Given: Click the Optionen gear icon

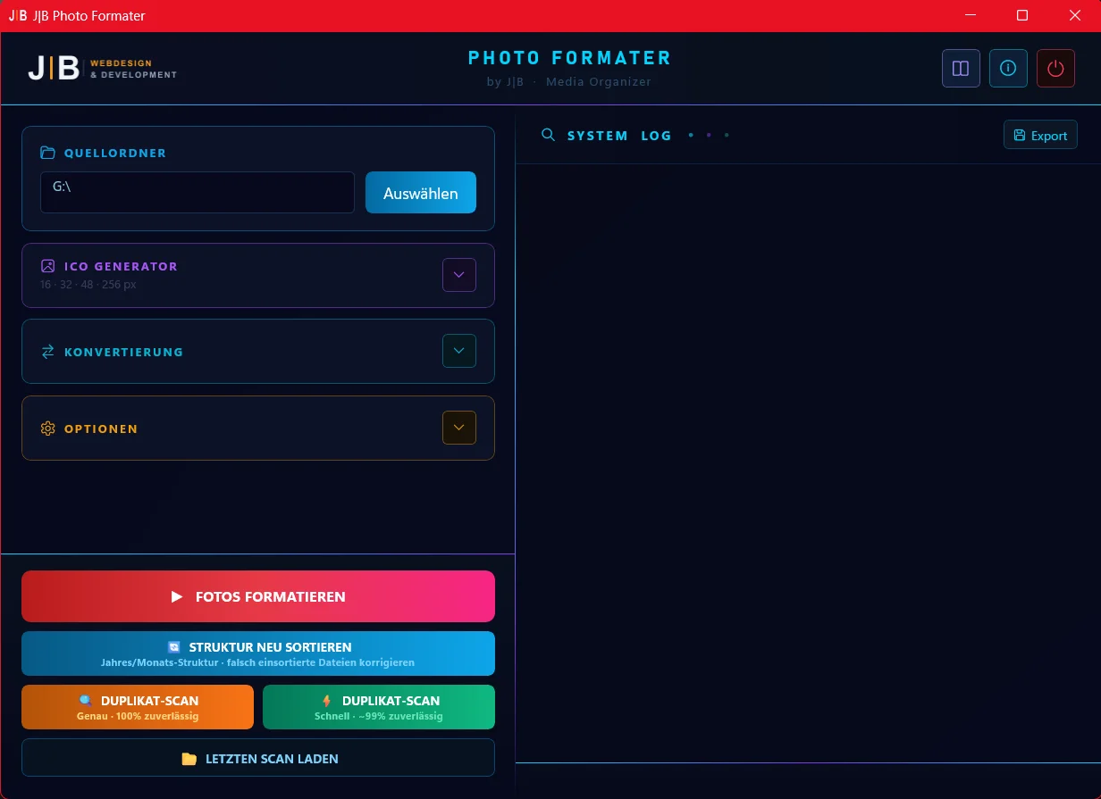Looking at the screenshot, I should tap(48, 429).
